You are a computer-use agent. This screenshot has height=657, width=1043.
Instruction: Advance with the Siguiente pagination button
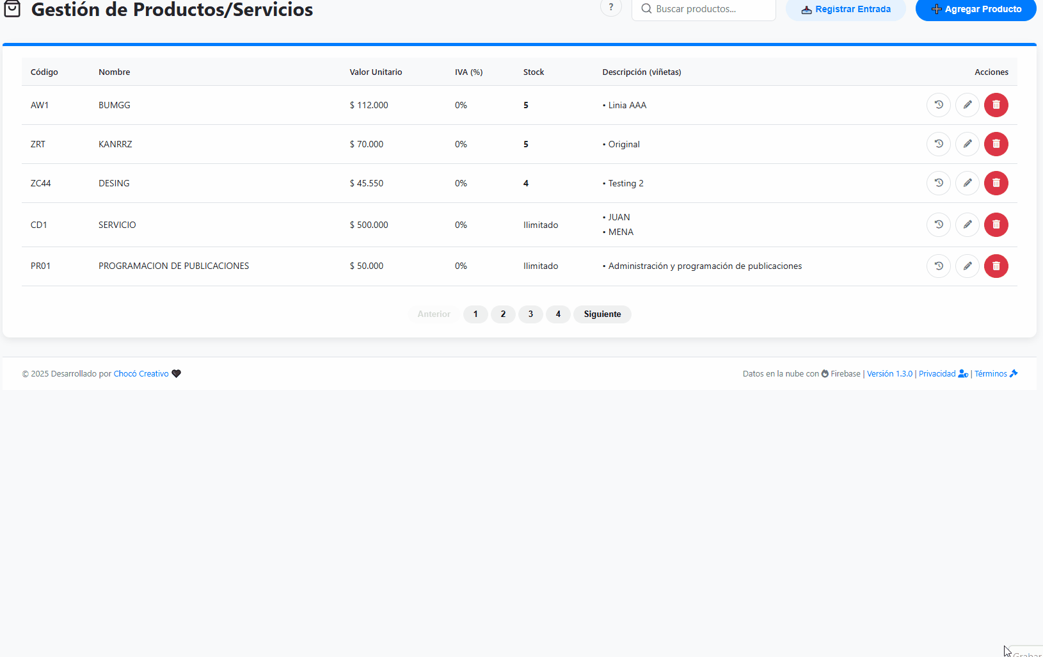click(x=602, y=314)
